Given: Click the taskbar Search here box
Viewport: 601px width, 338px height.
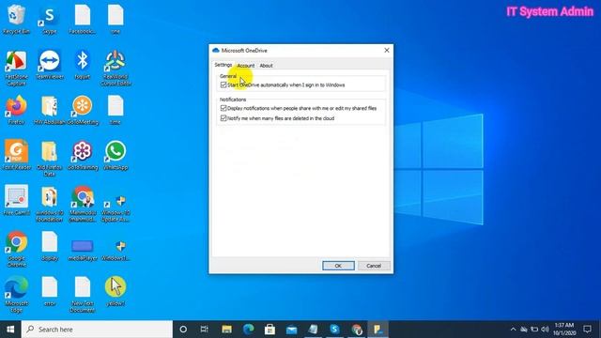Looking at the screenshot, I should [97, 330].
